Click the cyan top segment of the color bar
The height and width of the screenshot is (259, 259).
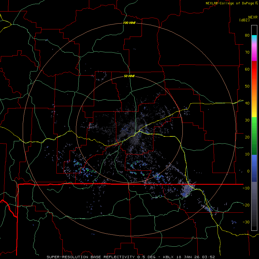coord(254,38)
